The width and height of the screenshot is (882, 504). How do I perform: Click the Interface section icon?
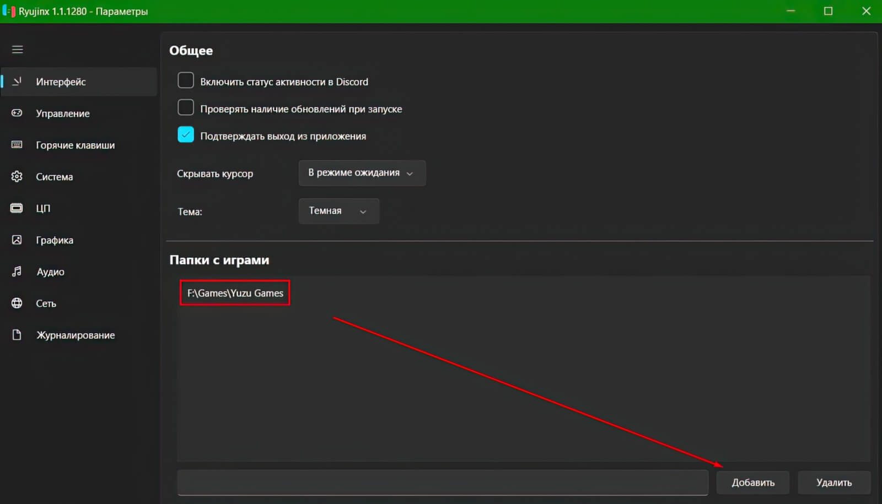pyautogui.click(x=17, y=82)
